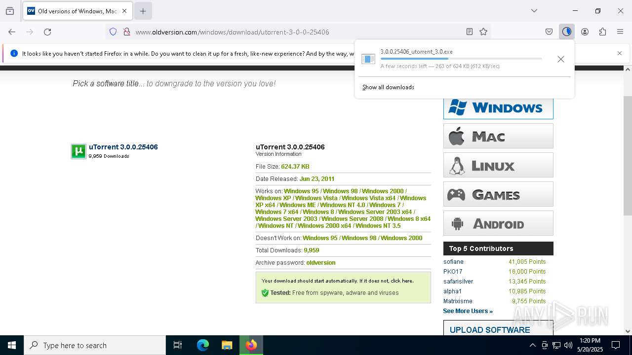Open File Explorer from taskbar
Image resolution: width=632 pixels, height=355 pixels.
tap(227, 345)
